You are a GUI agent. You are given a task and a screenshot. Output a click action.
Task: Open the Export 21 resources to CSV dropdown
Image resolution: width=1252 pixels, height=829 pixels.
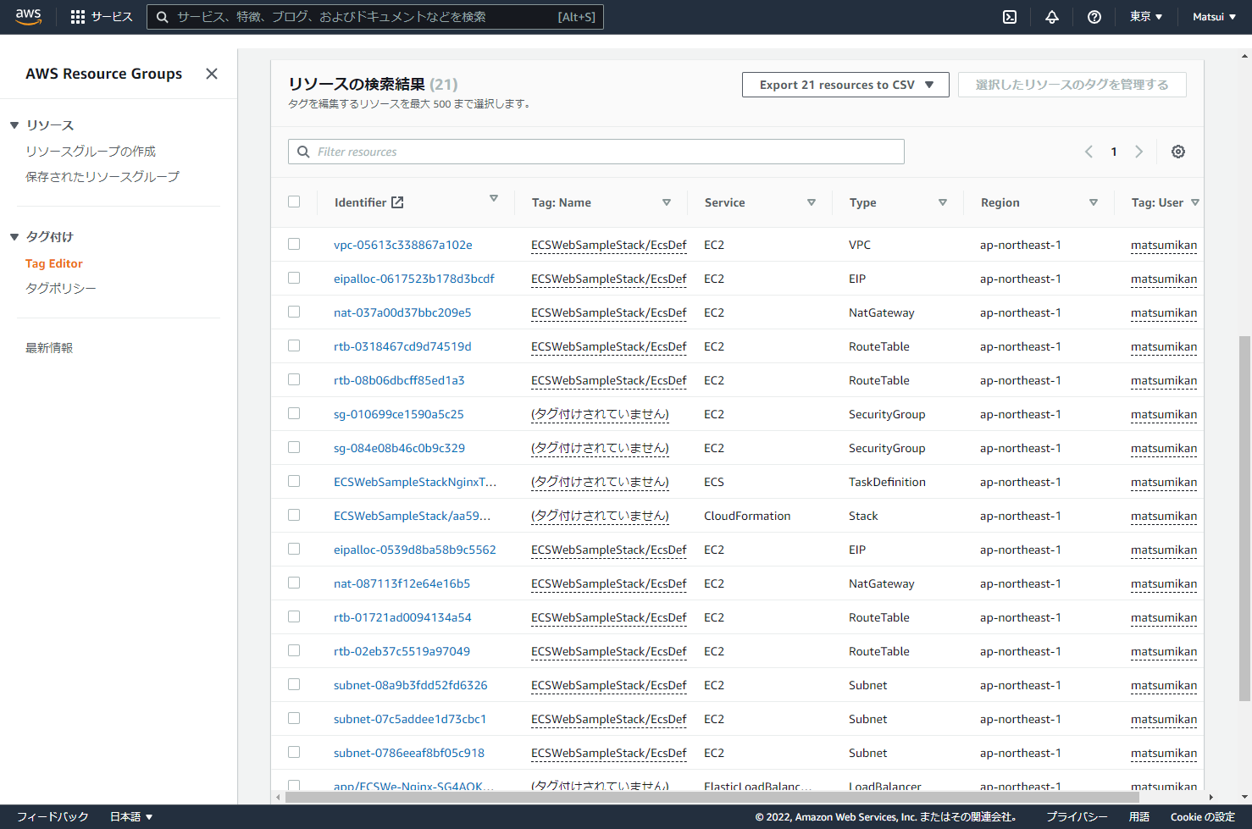[x=845, y=85]
